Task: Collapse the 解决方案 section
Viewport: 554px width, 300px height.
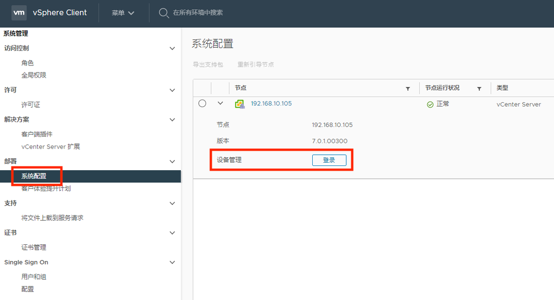Action: point(172,119)
